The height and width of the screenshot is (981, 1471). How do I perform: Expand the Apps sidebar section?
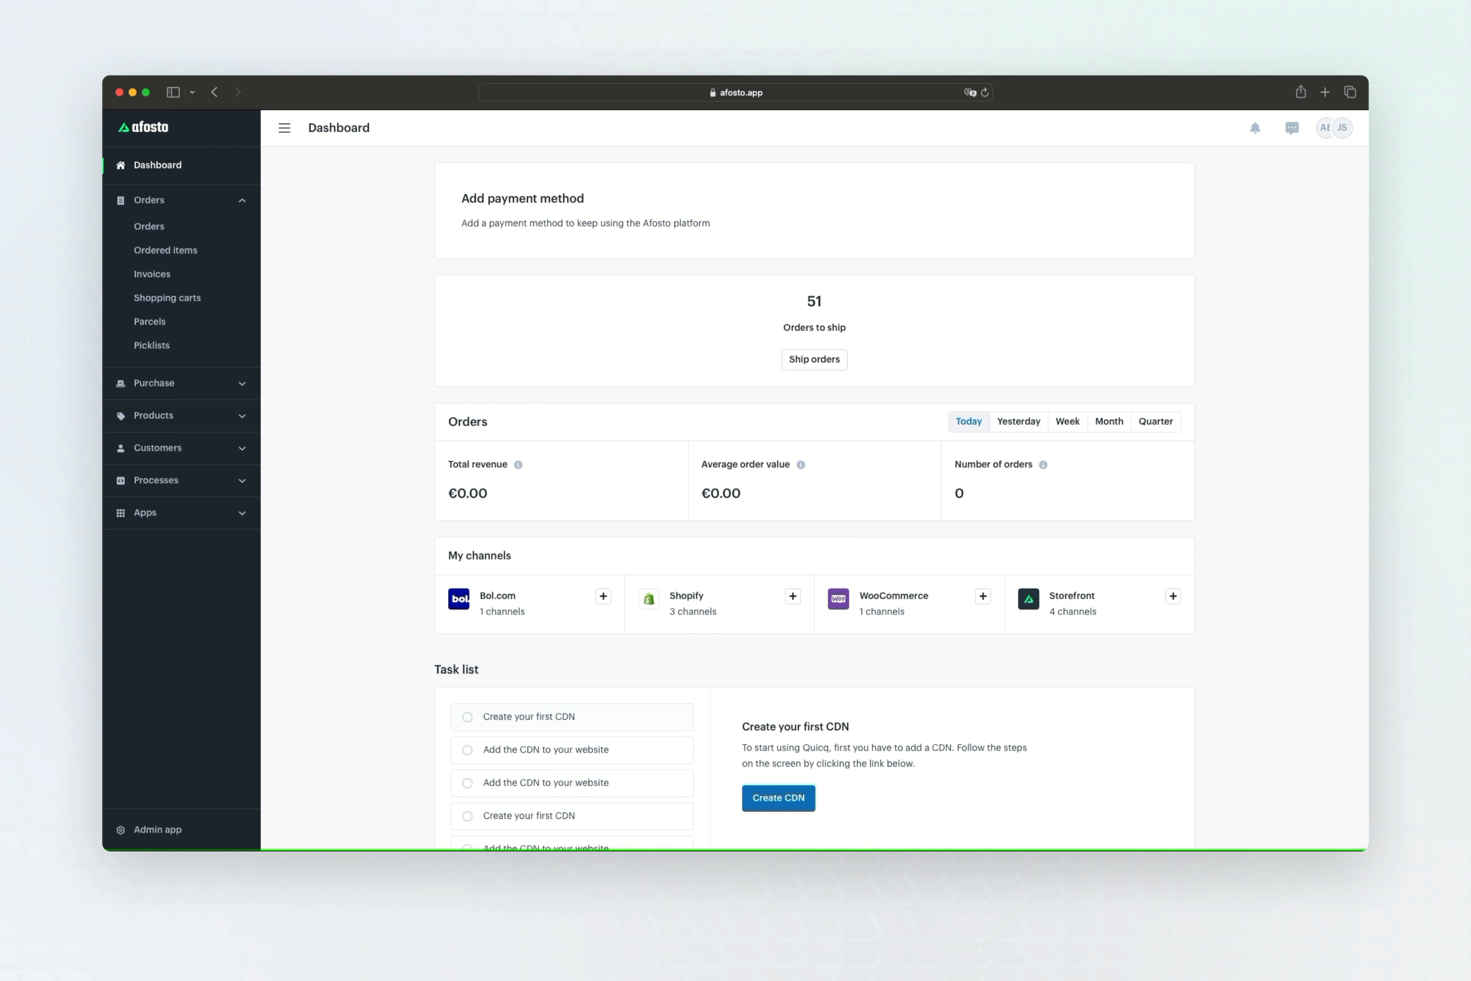pyautogui.click(x=242, y=512)
